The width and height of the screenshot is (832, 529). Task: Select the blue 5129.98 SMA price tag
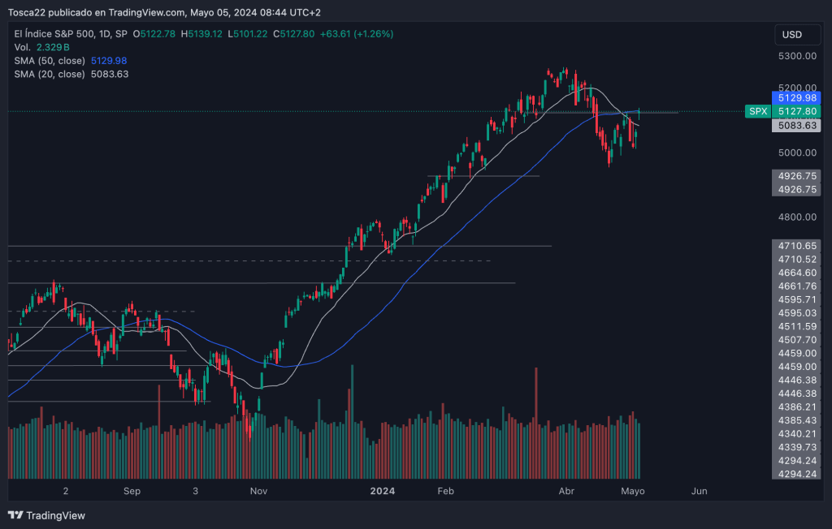tap(796, 97)
